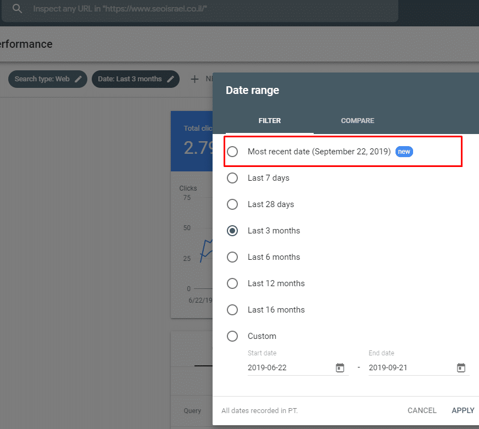Screen dimensions: 479x429
Task: Pick Last 6 months radio option
Action: [232, 257]
